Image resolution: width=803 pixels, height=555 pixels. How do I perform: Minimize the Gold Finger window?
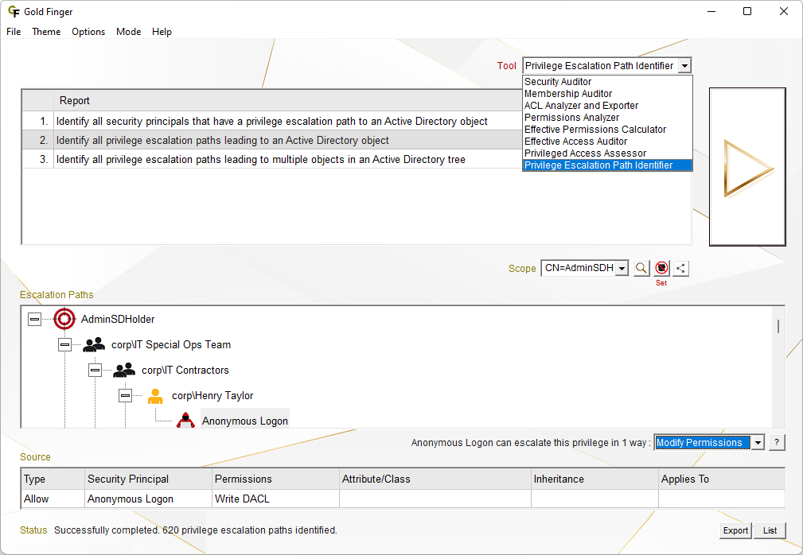click(x=711, y=11)
